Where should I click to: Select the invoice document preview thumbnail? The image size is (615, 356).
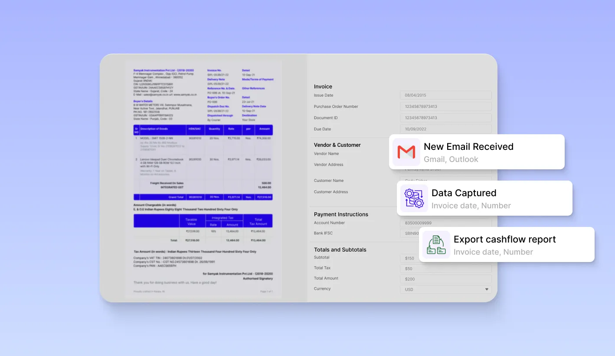click(x=203, y=178)
